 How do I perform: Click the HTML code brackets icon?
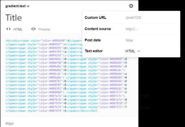[8, 29]
